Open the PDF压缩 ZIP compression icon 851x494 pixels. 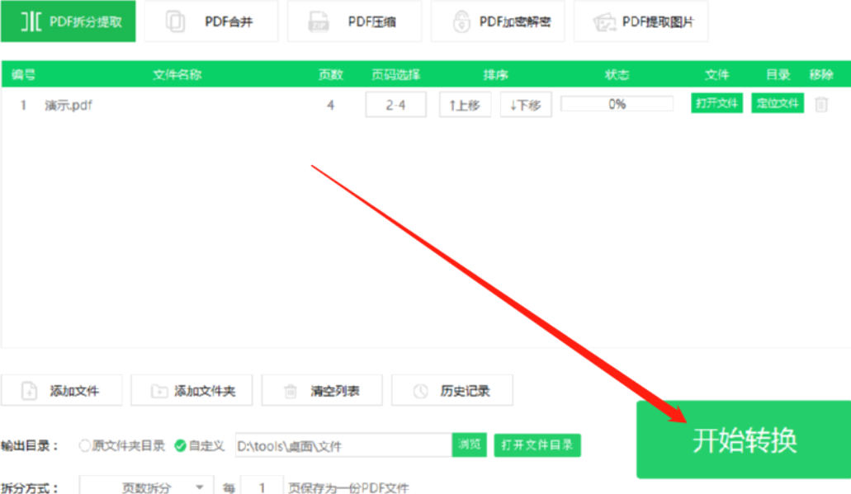click(x=318, y=21)
